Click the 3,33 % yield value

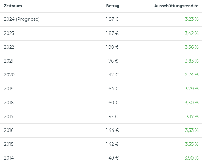click(x=191, y=130)
